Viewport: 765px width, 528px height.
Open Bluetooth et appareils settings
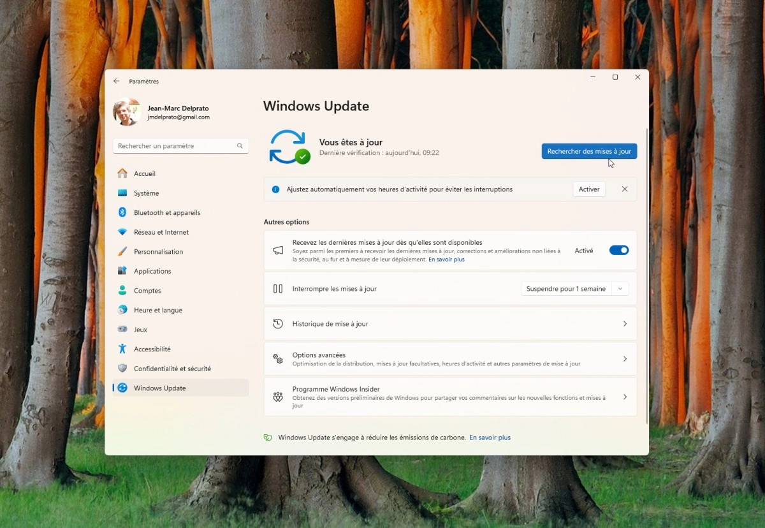[181, 212]
